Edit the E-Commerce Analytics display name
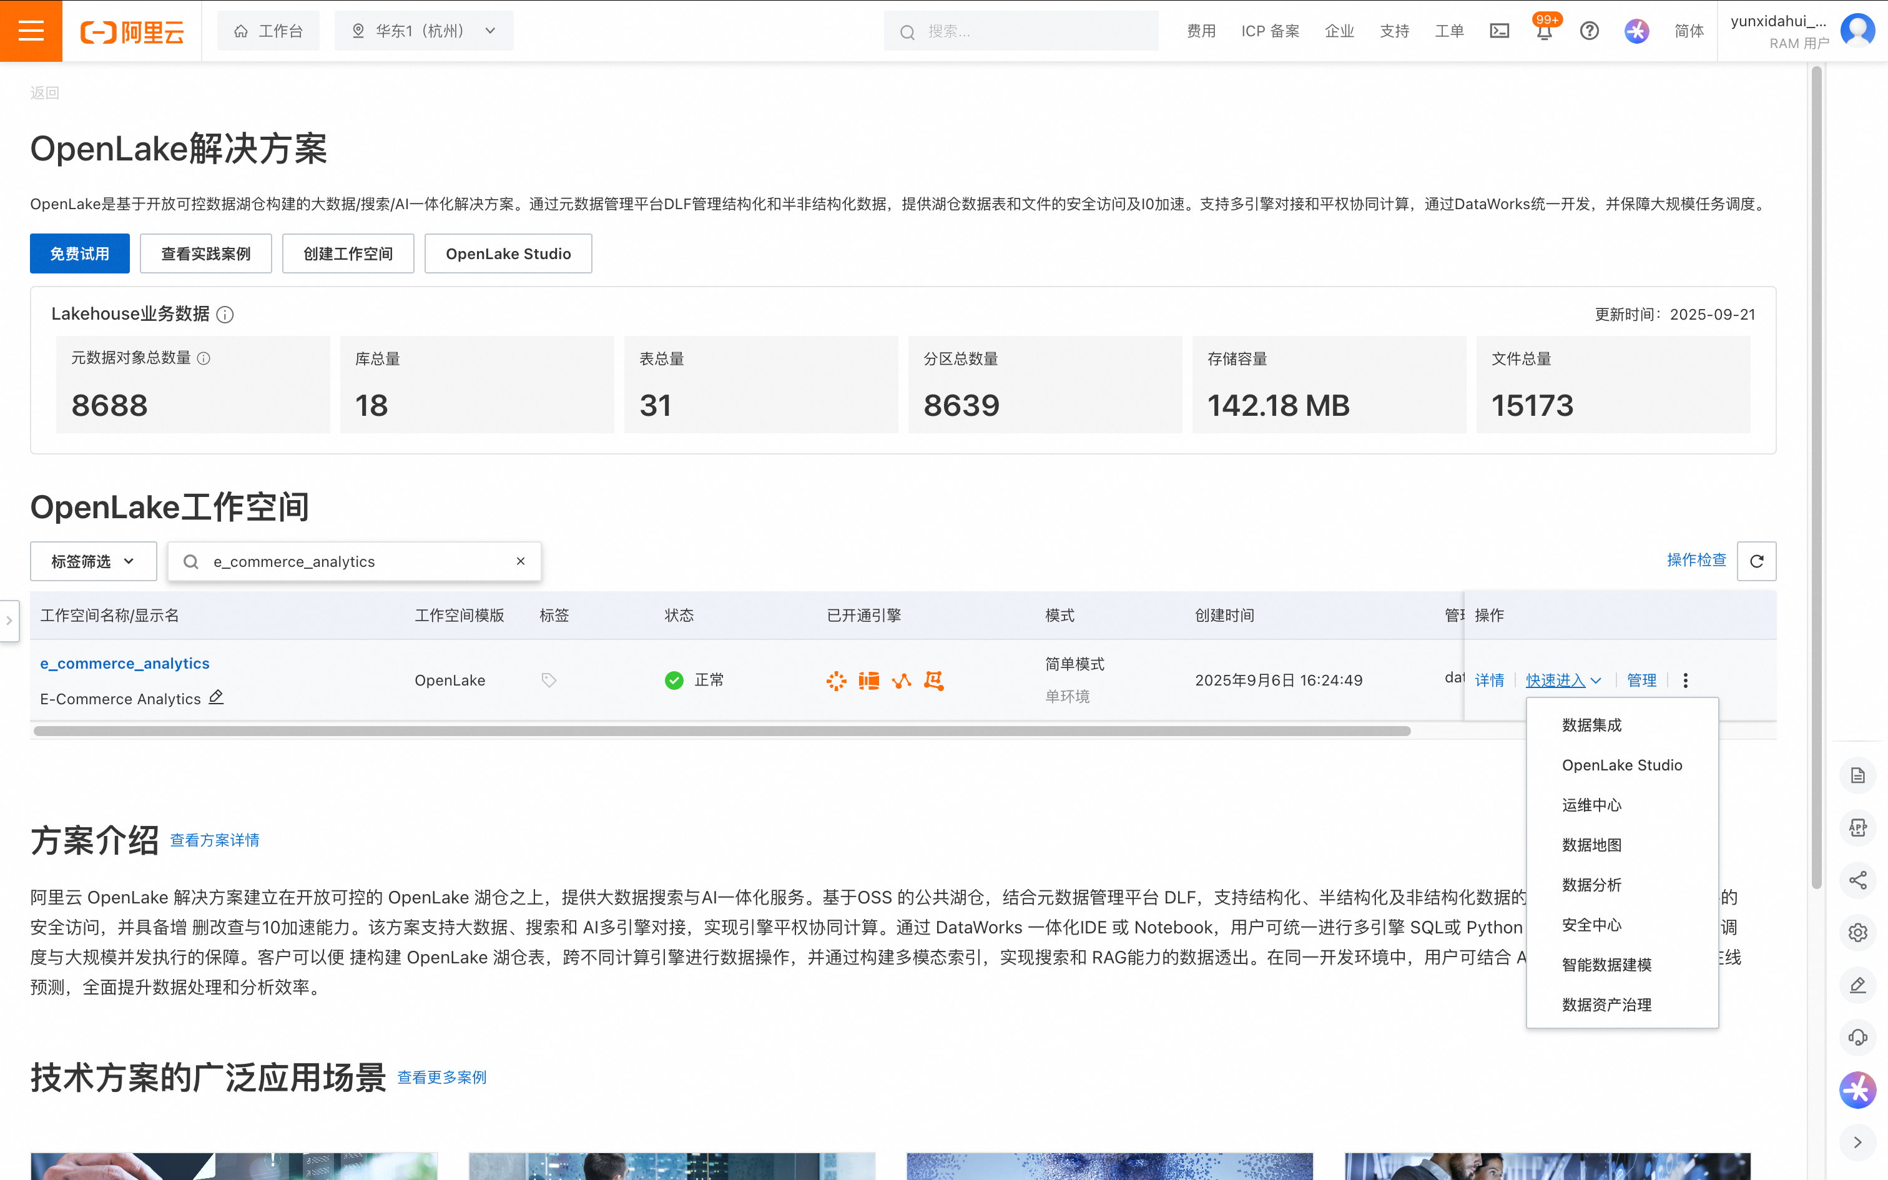1888x1180 pixels. coord(216,698)
